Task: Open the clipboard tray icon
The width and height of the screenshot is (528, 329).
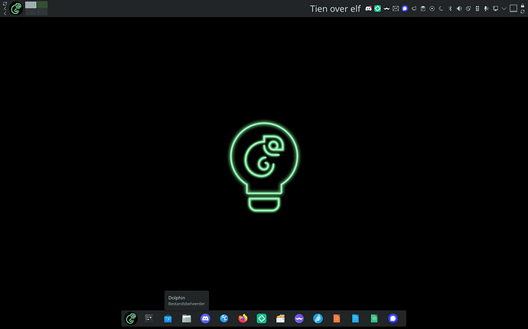Action: click(423, 8)
